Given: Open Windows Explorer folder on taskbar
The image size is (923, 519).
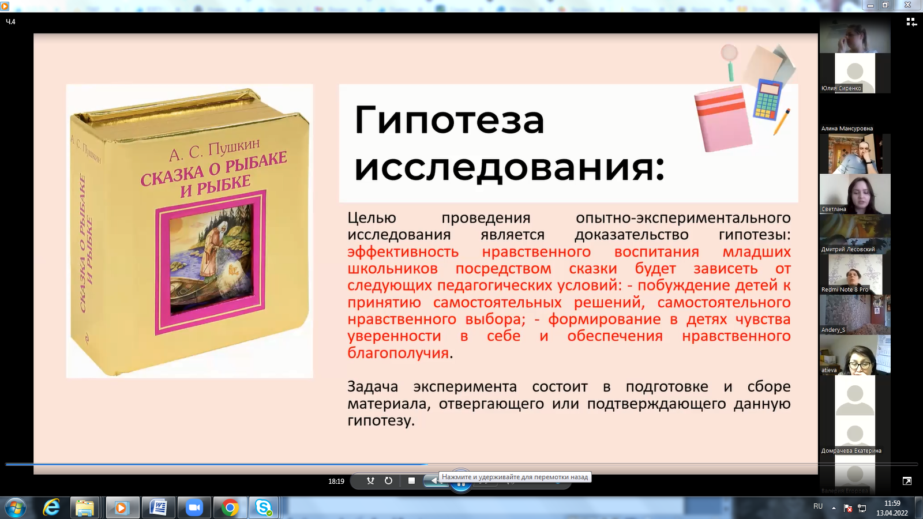Looking at the screenshot, I should coord(85,508).
